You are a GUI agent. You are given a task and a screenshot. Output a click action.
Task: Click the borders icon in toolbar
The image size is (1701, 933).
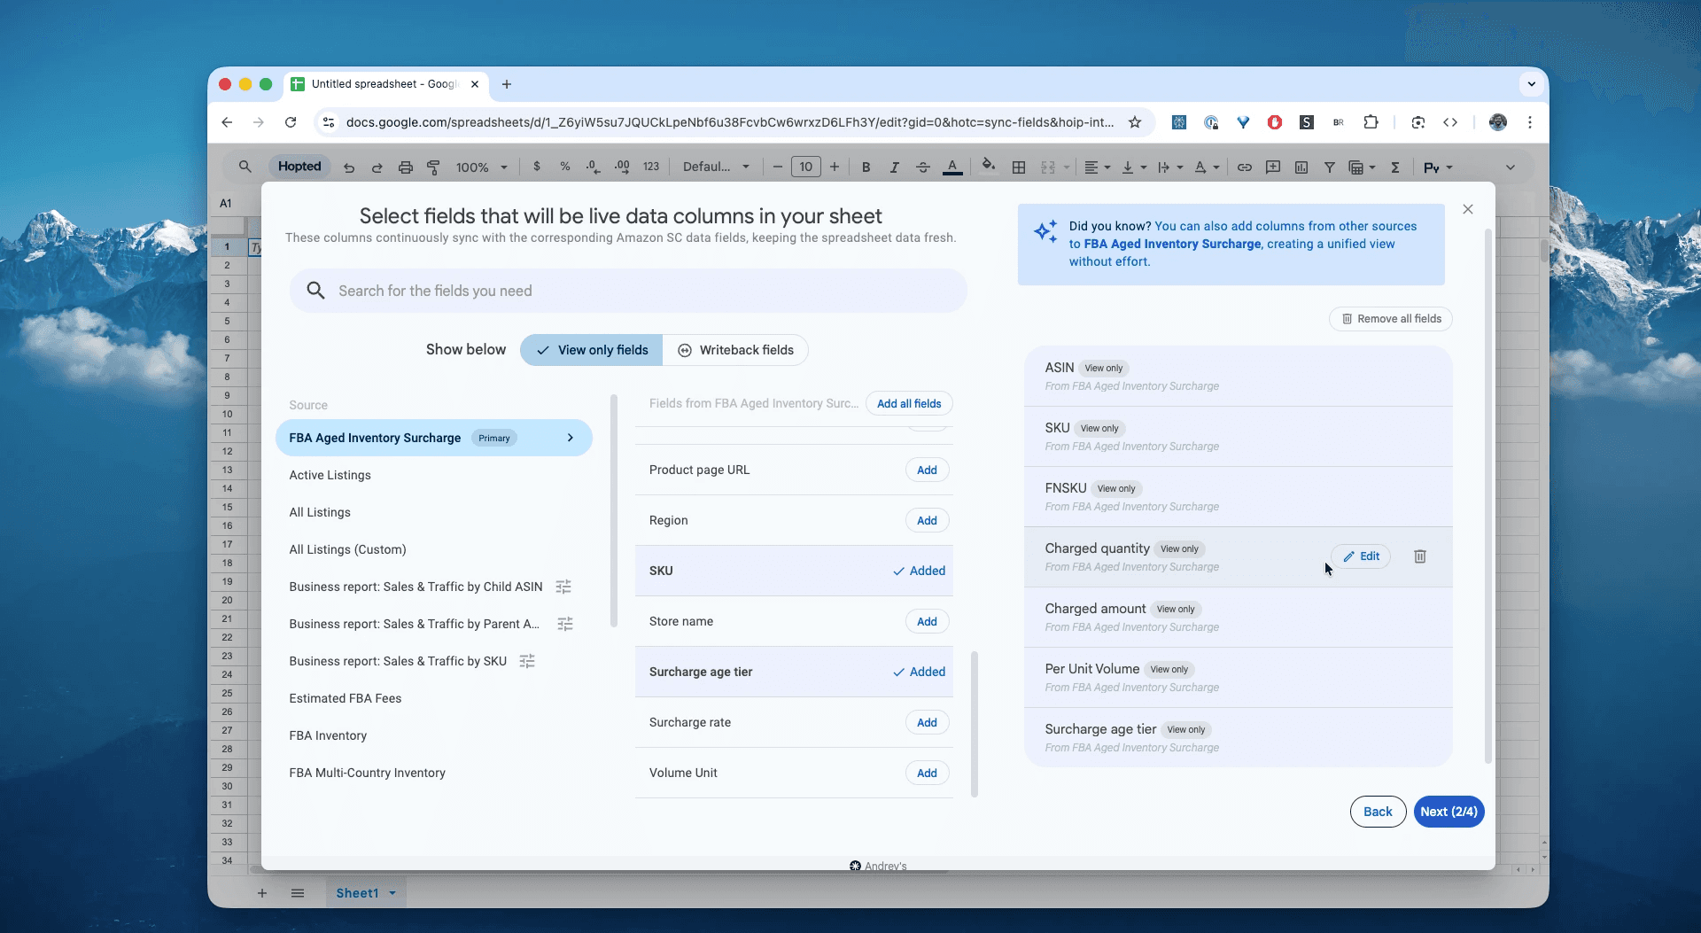tap(1019, 167)
